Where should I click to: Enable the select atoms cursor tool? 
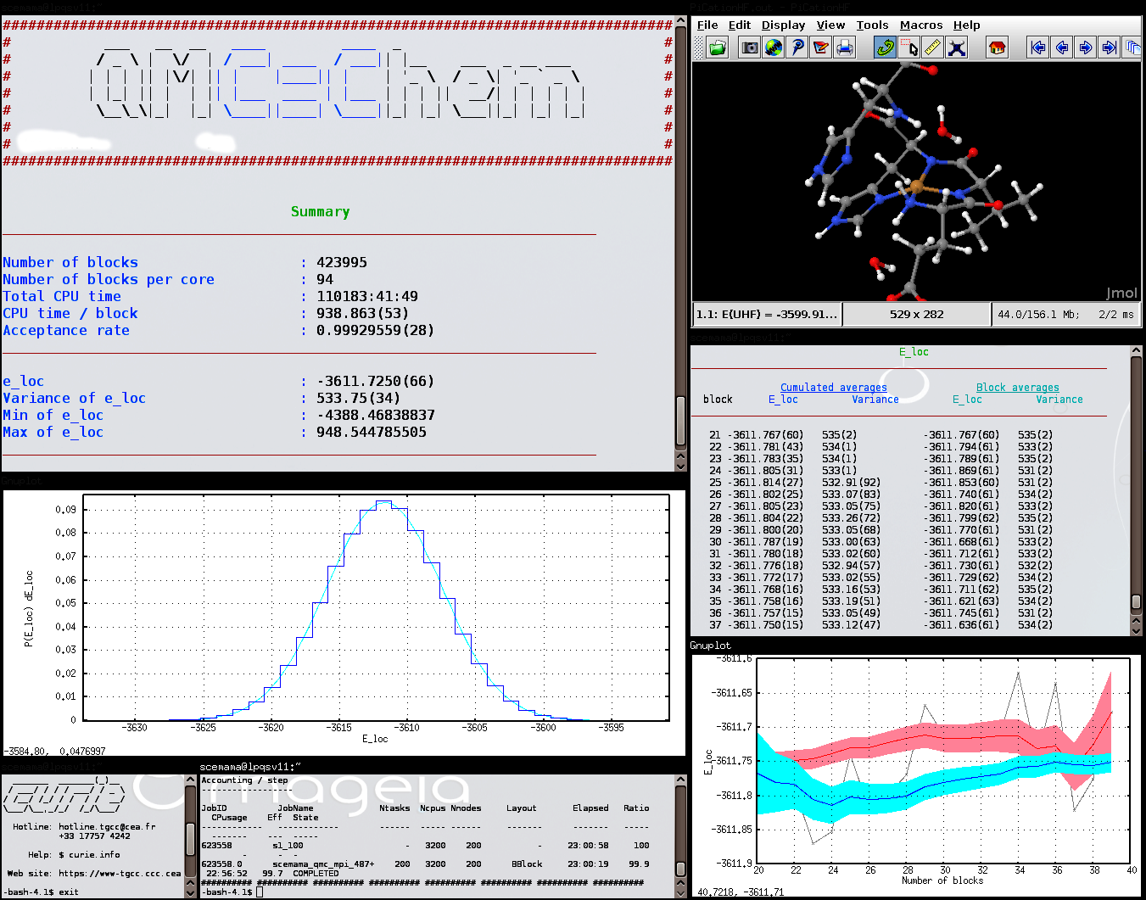click(908, 48)
